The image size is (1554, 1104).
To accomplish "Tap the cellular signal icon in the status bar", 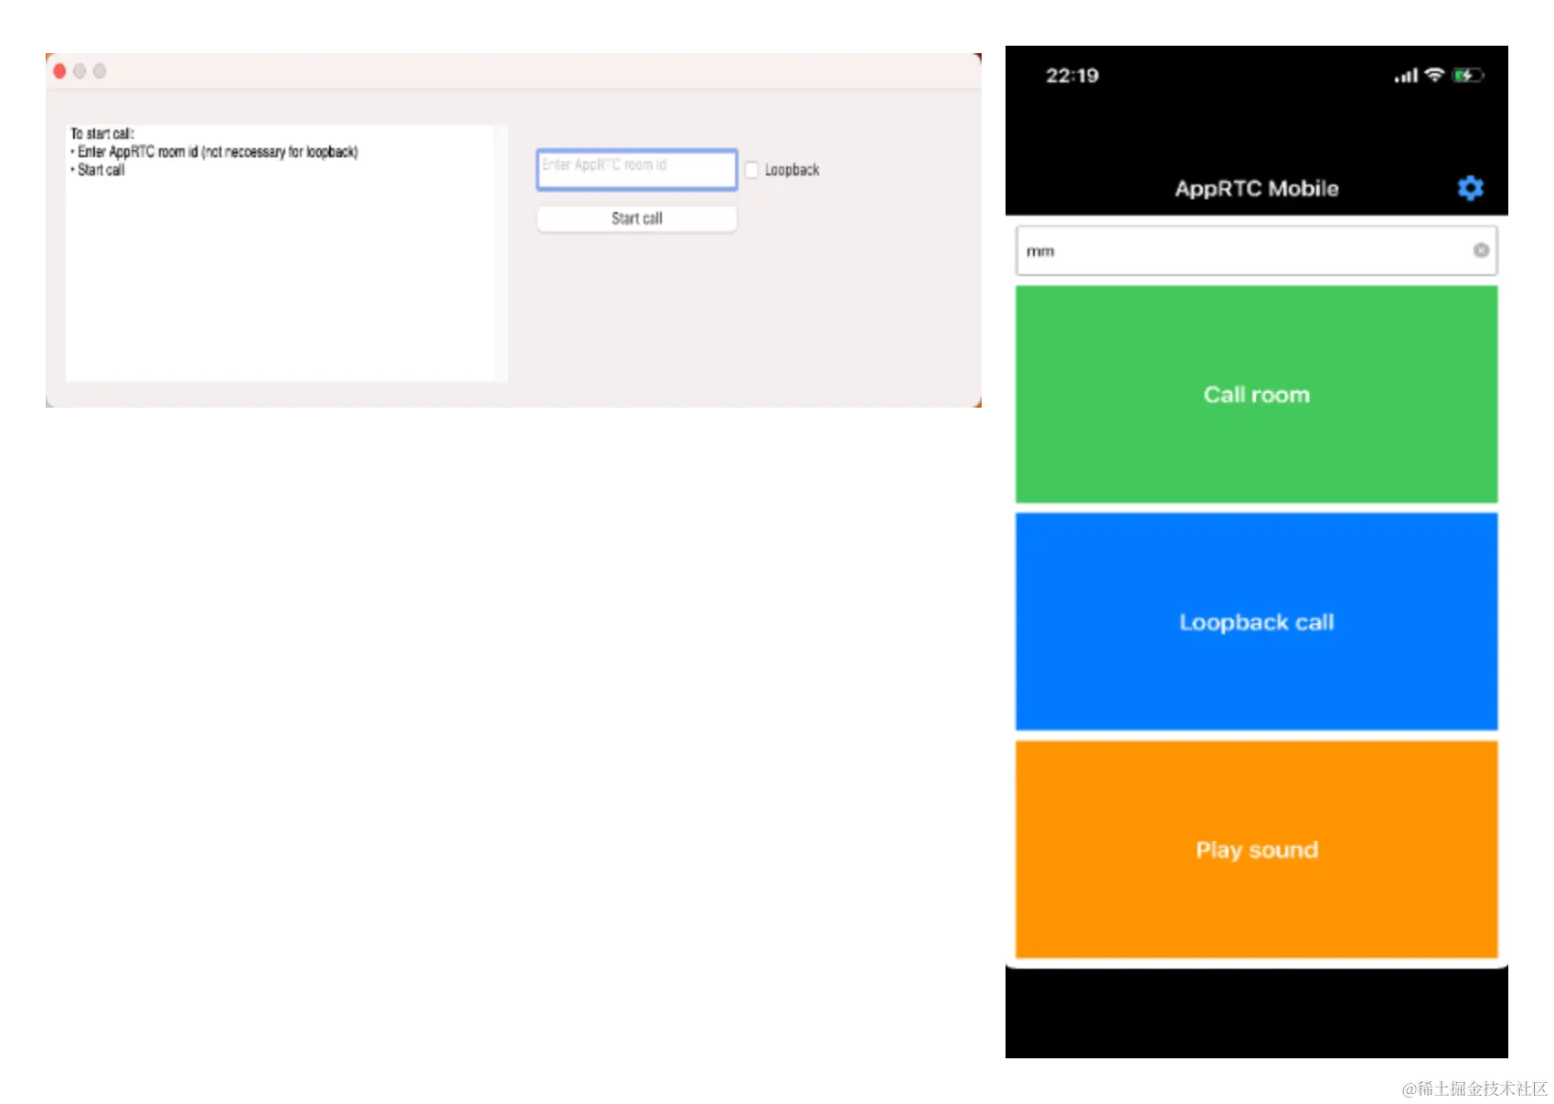I will (x=1406, y=76).
